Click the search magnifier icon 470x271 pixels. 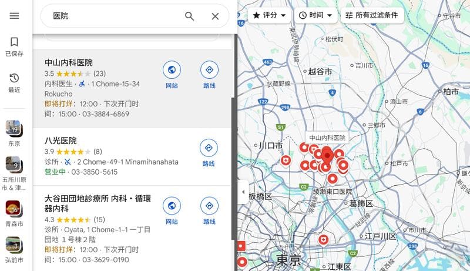pyautogui.click(x=189, y=16)
